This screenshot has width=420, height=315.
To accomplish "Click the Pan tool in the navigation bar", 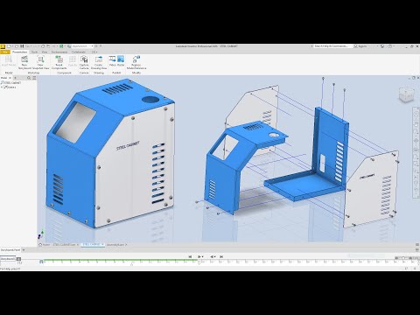I will (416, 123).
